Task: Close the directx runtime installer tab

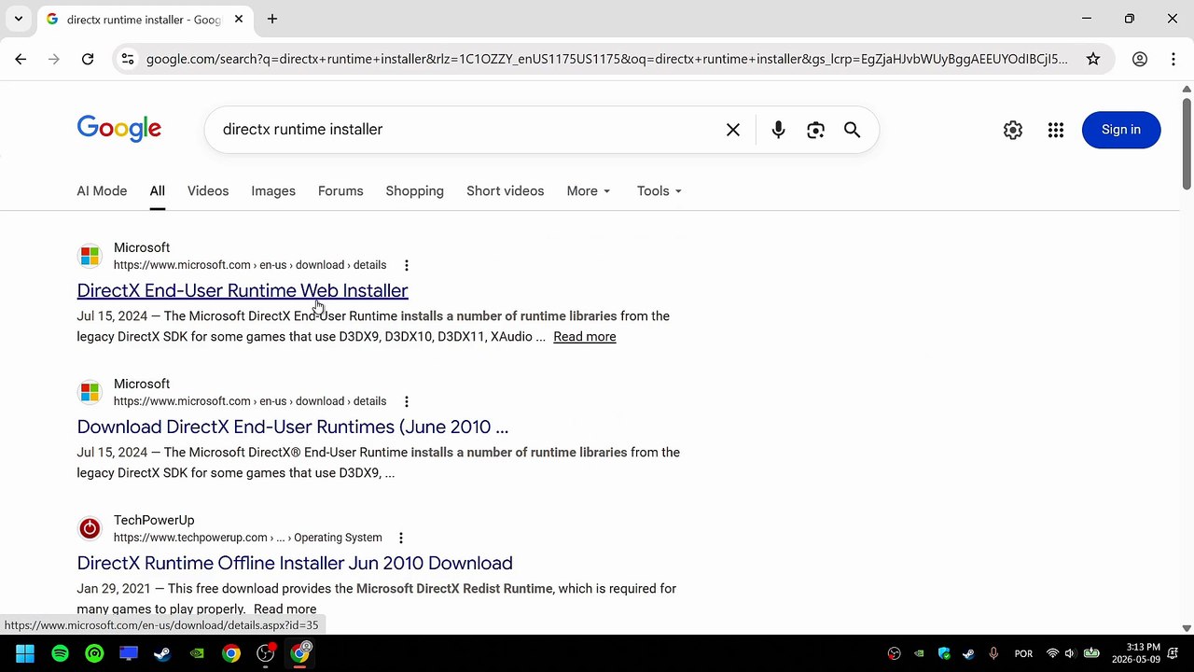Action: [239, 19]
